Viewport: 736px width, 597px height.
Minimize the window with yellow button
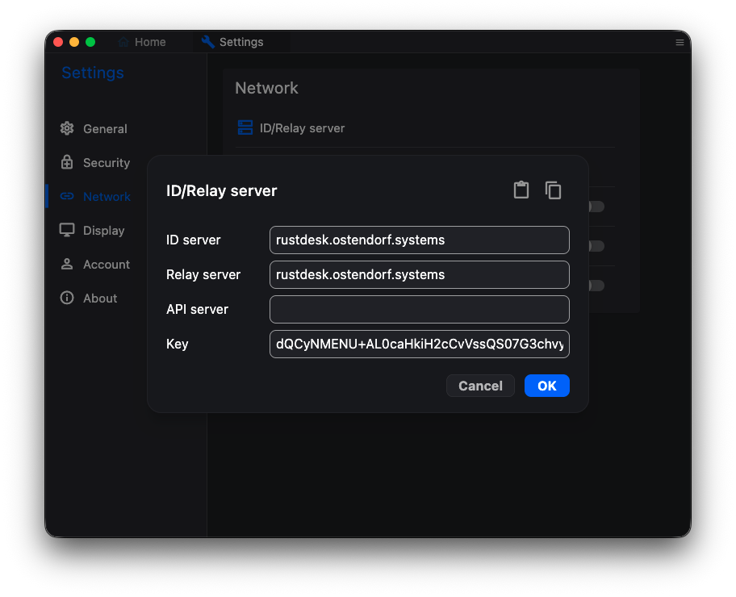(x=74, y=42)
